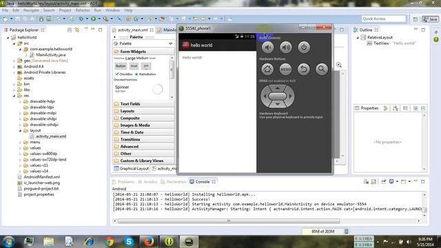Tap the emulator power button
The height and width of the screenshot is (248, 441).
304,48
